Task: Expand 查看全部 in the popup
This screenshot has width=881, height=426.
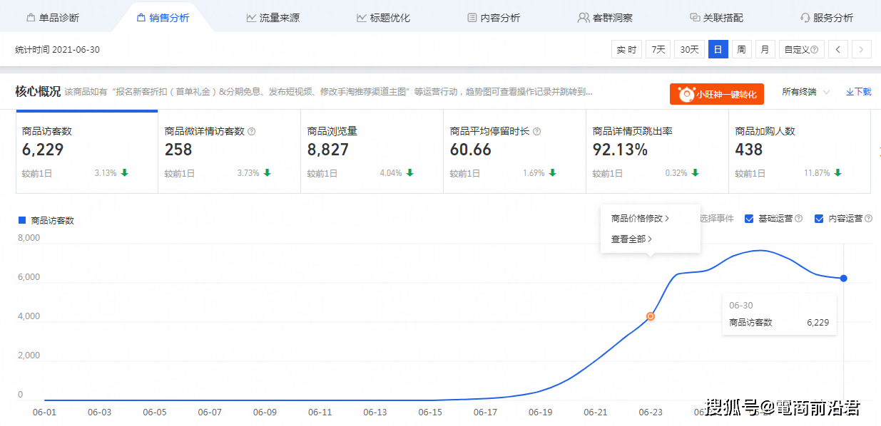Action: [631, 239]
